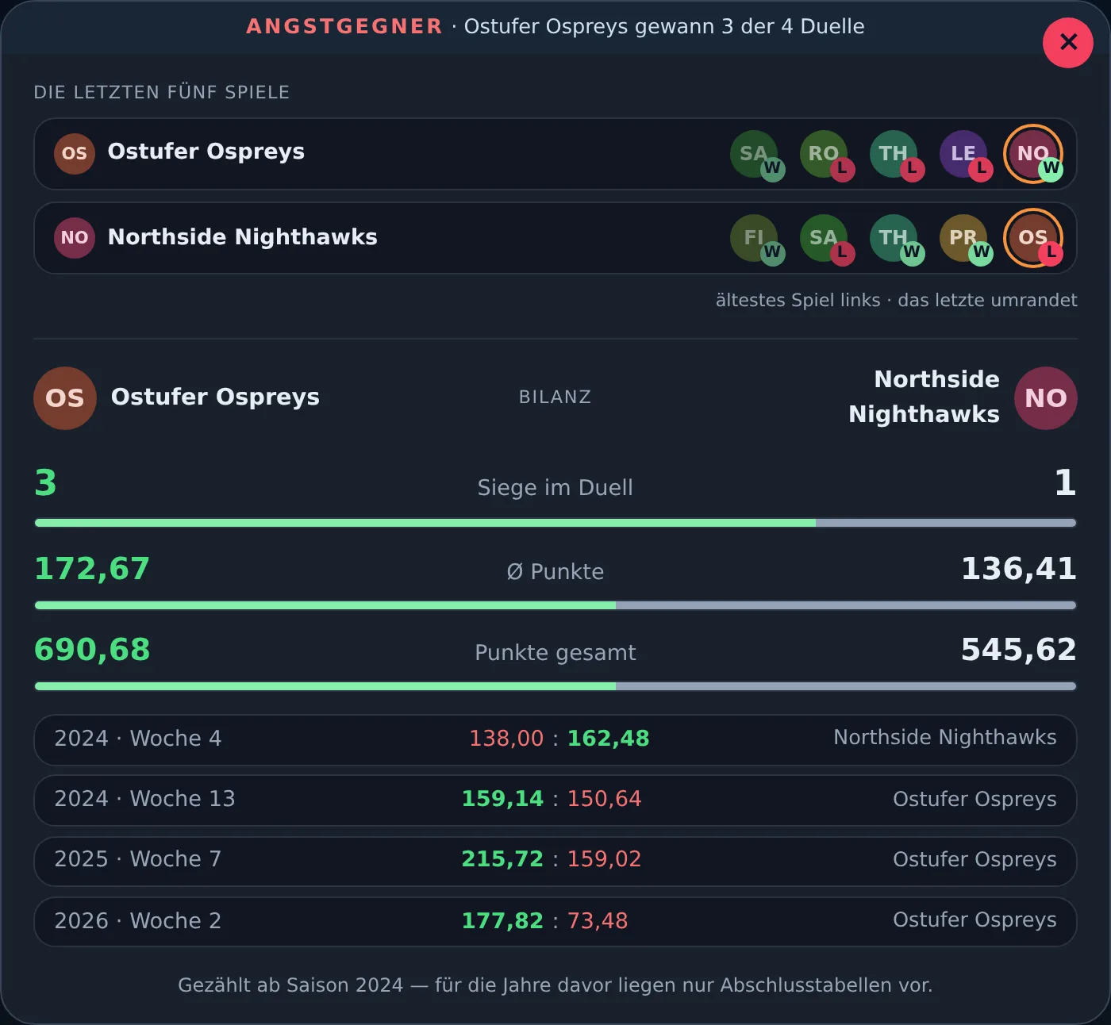The height and width of the screenshot is (1025, 1111).
Task: Click the SA game badge in Nighthawks row
Action: [x=824, y=238]
